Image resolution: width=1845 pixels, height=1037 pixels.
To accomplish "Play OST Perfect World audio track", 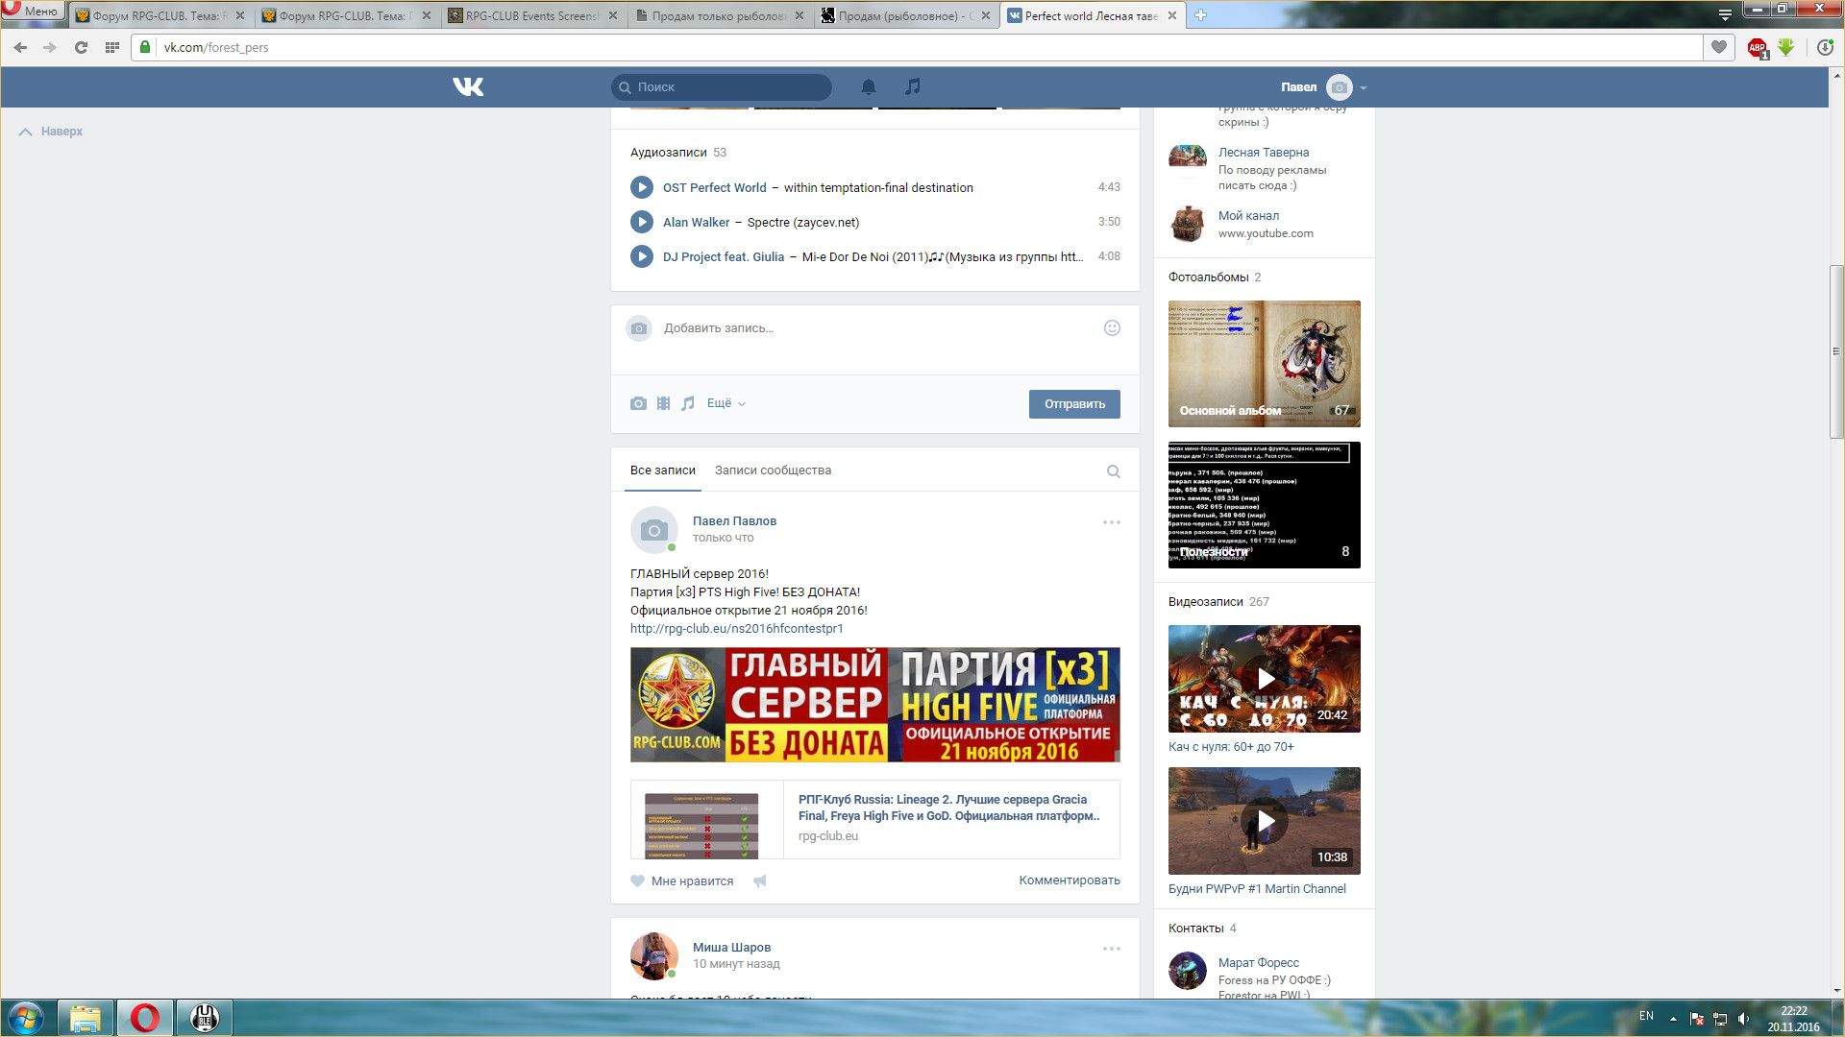I will pos(642,188).
